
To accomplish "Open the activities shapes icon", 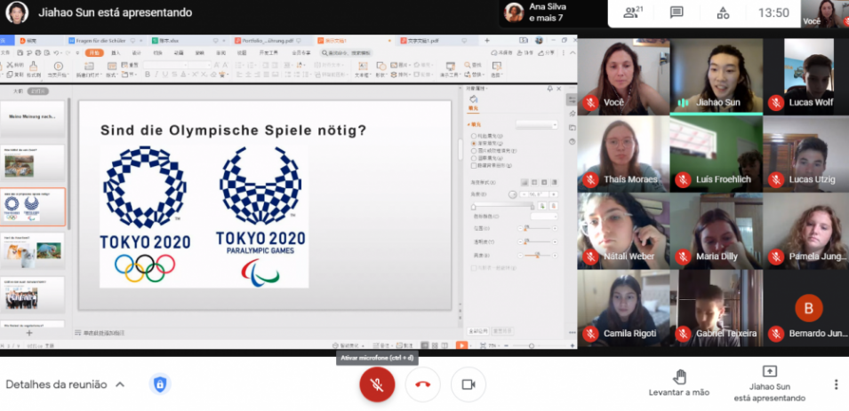I will (x=723, y=12).
